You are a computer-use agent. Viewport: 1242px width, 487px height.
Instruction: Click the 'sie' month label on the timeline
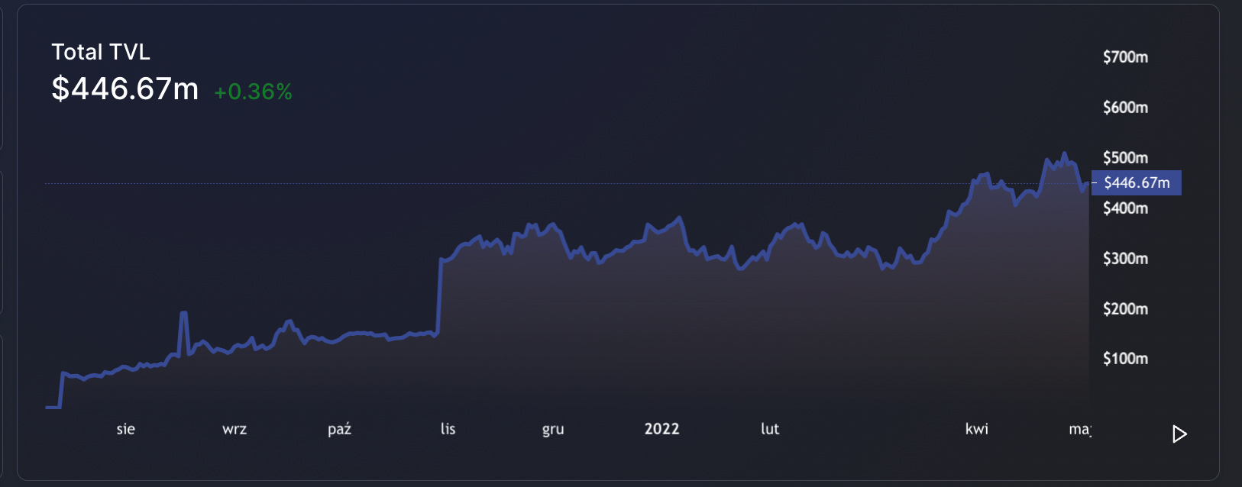[126, 429]
